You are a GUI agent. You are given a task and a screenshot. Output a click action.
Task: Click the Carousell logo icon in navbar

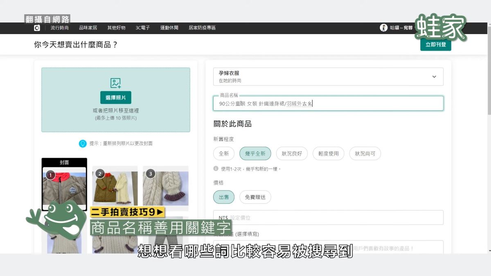(37, 28)
